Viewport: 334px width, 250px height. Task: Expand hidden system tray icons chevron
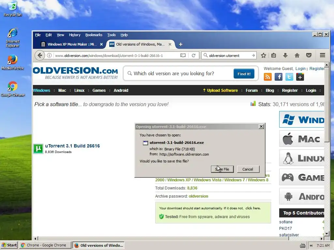pyautogui.click(x=311, y=245)
